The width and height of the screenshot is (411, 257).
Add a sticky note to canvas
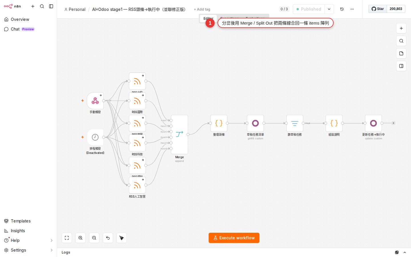pos(401,53)
